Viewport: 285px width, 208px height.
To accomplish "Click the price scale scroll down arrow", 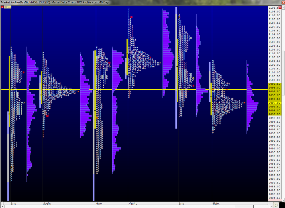I will pyautogui.click(x=283, y=200).
